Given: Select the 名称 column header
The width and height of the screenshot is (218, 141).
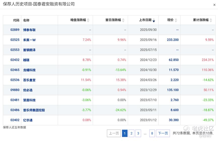Looking at the screenshot, I should click(26, 20).
